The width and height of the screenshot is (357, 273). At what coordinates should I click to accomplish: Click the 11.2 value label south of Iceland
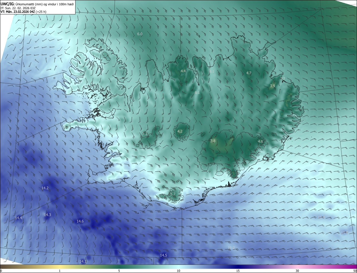(231, 248)
